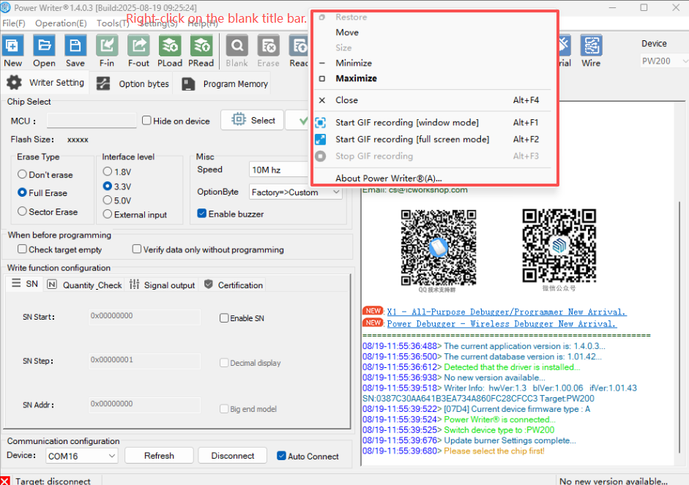The image size is (689, 485).
Task: Click the F-in firmware import icon
Action: (x=107, y=45)
